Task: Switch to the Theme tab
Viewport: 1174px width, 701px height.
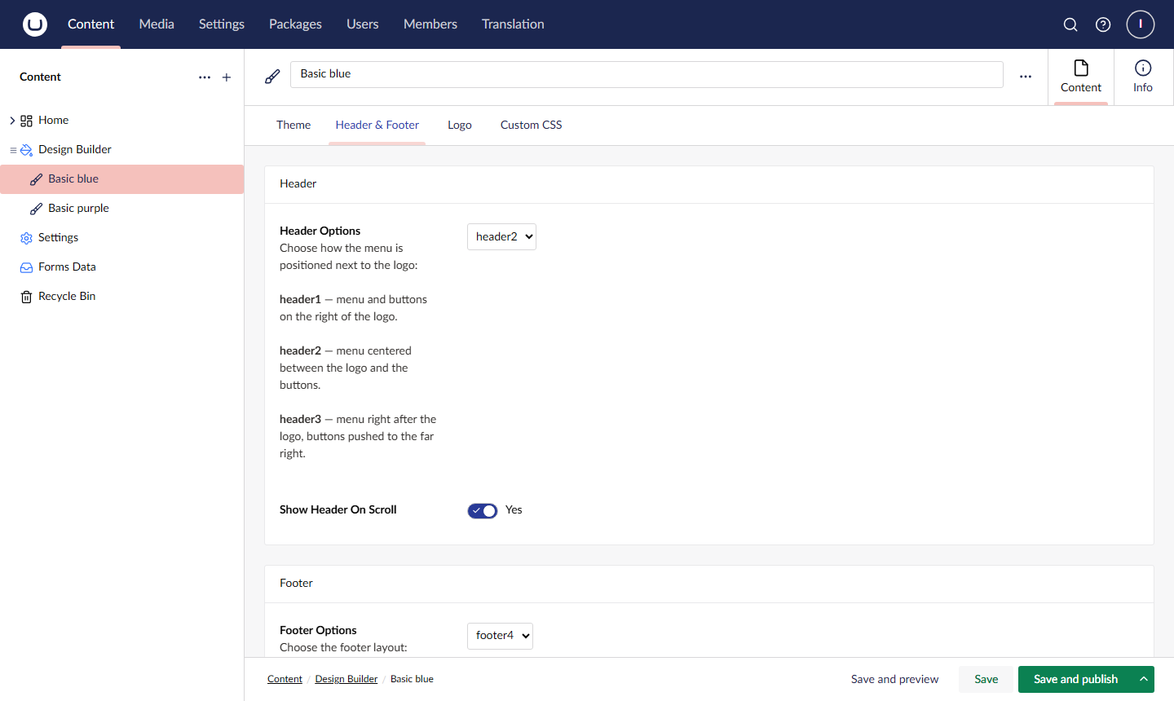Action: click(x=293, y=125)
